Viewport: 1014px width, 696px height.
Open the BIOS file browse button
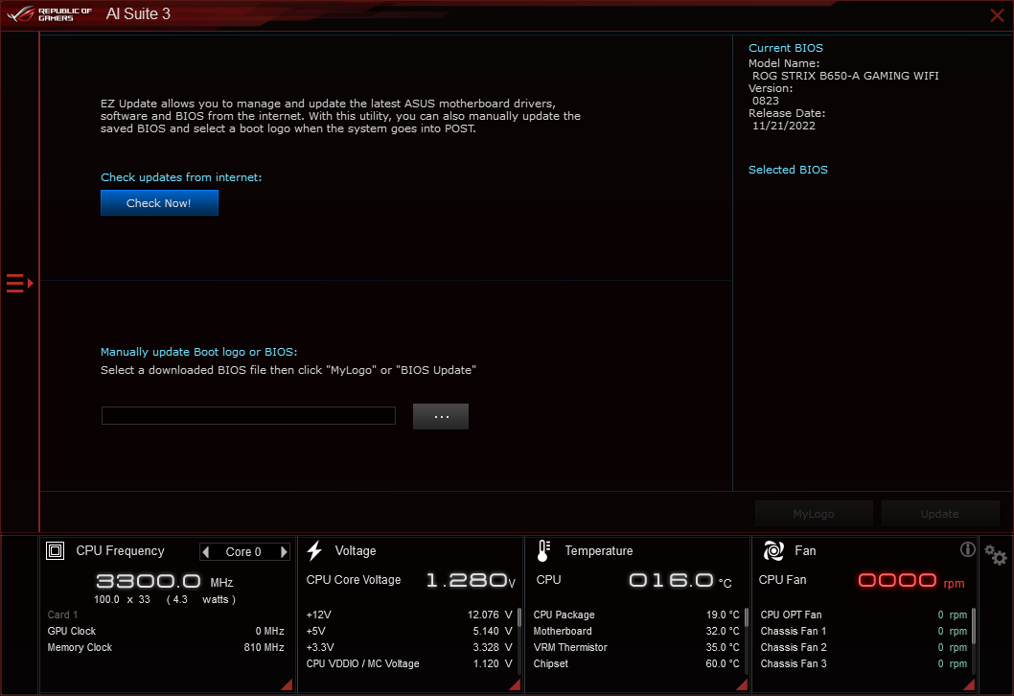pyautogui.click(x=440, y=416)
